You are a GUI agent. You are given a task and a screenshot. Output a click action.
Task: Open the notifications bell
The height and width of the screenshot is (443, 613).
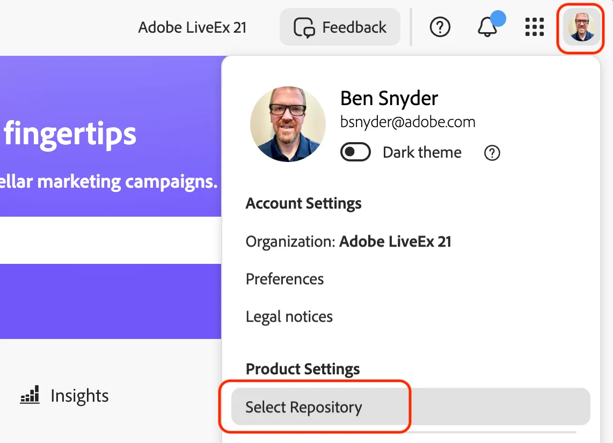(x=487, y=27)
